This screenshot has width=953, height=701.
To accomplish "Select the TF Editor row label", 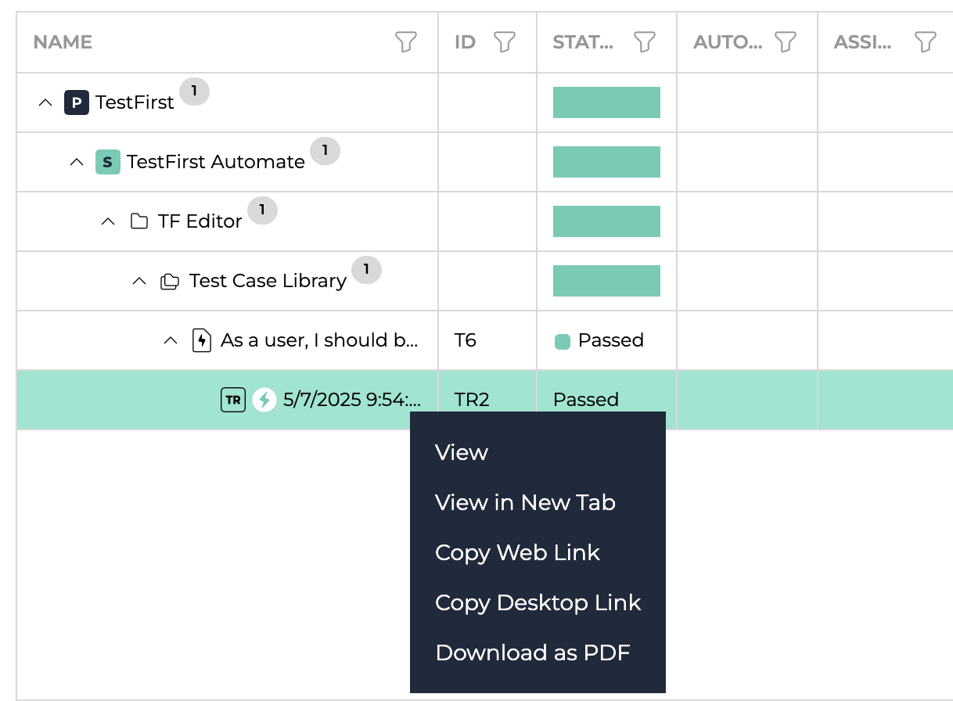I will coord(200,221).
